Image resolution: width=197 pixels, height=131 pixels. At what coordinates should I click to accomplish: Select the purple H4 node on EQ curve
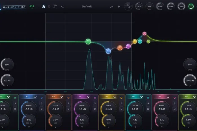coord(128,46)
